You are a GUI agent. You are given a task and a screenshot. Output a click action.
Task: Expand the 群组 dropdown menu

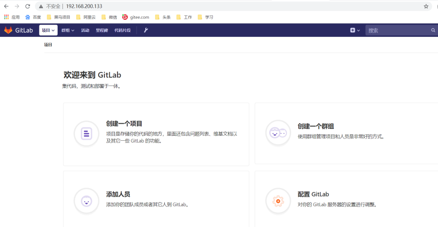click(x=68, y=30)
